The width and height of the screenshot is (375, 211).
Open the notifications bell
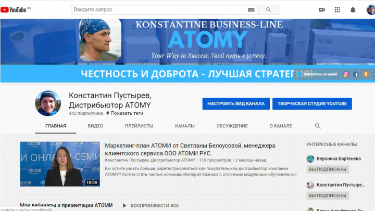click(x=353, y=10)
